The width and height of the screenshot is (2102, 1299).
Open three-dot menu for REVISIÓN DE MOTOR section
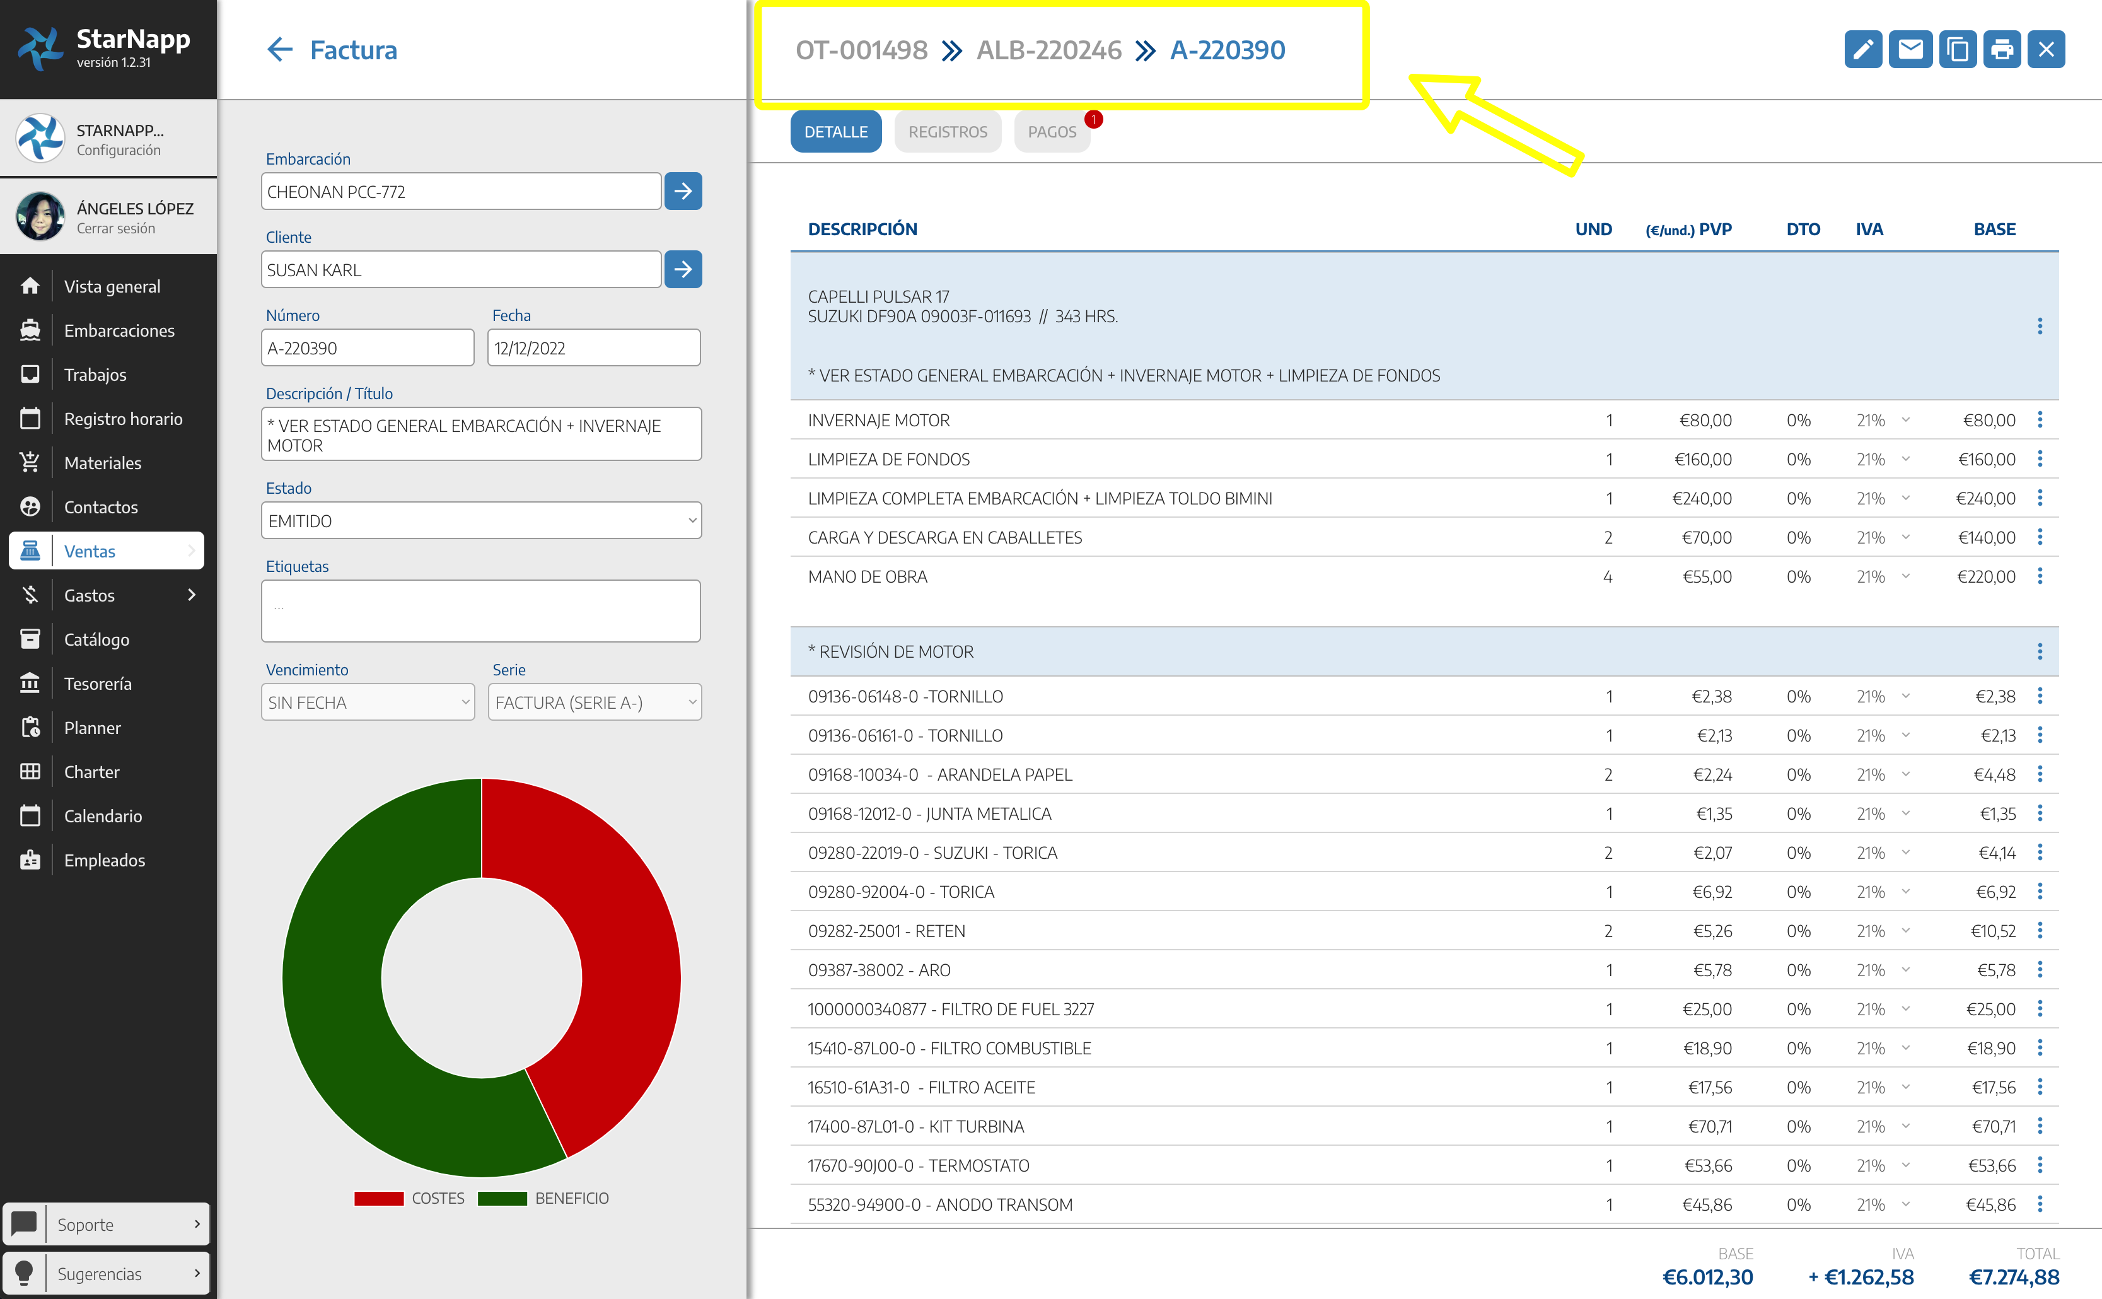click(2040, 651)
